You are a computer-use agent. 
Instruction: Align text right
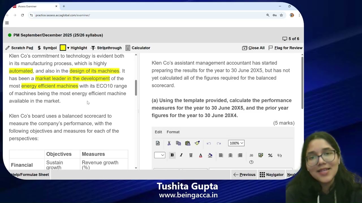[240, 155]
